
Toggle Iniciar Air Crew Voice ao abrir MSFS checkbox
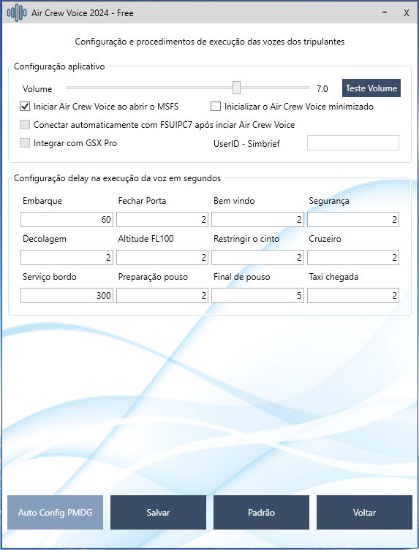25,107
